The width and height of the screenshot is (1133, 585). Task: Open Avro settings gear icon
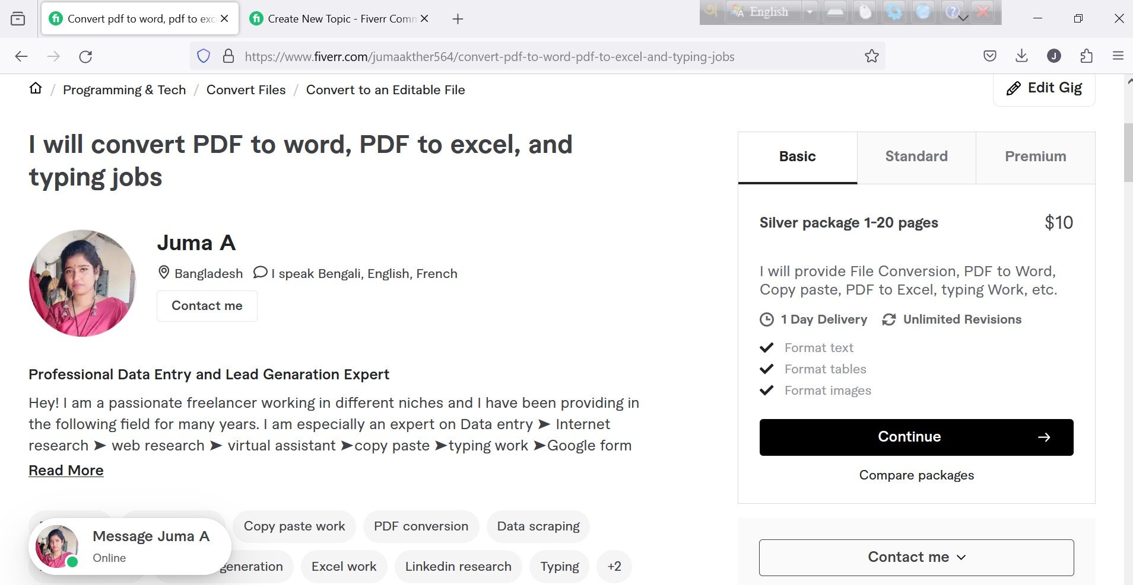coord(894,12)
